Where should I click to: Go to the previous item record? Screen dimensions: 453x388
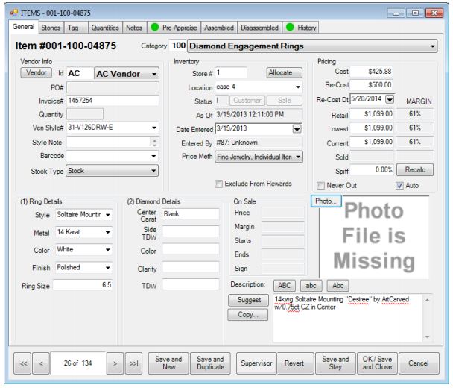coord(42,363)
